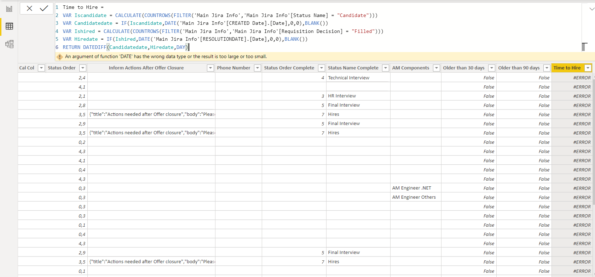Viewport: 595px width, 277px height.
Task: Click formula line 2 VAR Iscandidate
Action: (220, 15)
